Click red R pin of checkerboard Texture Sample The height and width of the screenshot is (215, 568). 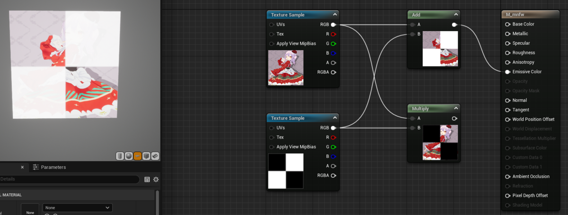coord(333,138)
